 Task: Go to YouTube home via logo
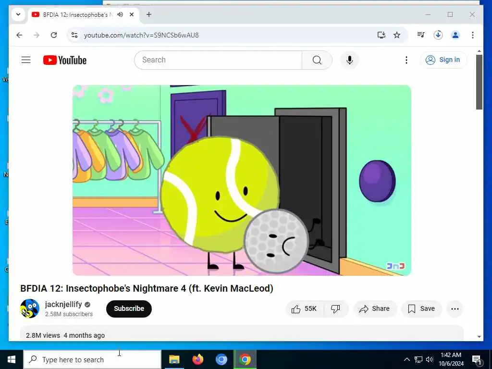pos(65,60)
